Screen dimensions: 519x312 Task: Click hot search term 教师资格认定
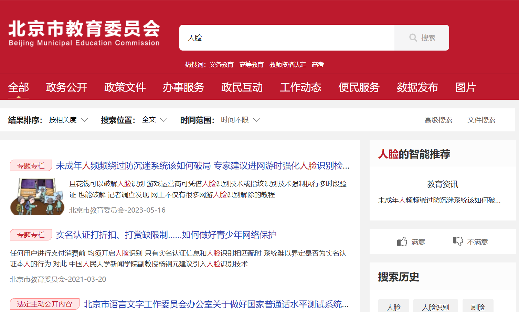click(x=288, y=65)
